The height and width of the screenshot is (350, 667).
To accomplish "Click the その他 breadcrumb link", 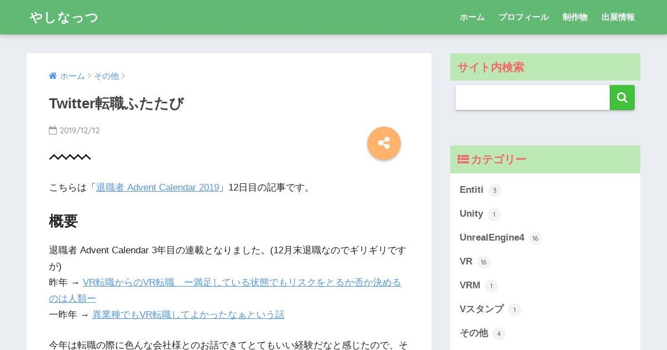I will [106, 76].
